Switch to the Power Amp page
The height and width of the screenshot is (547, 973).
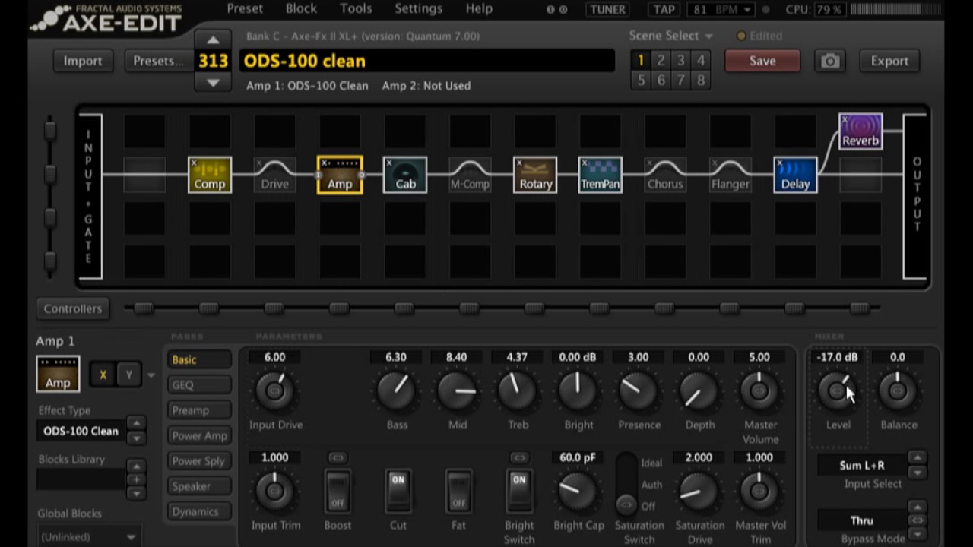click(x=199, y=435)
